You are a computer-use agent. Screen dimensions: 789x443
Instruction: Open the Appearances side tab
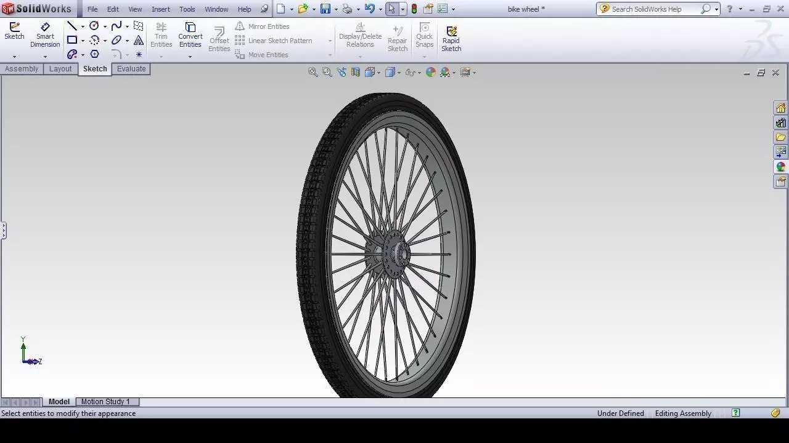pos(780,167)
